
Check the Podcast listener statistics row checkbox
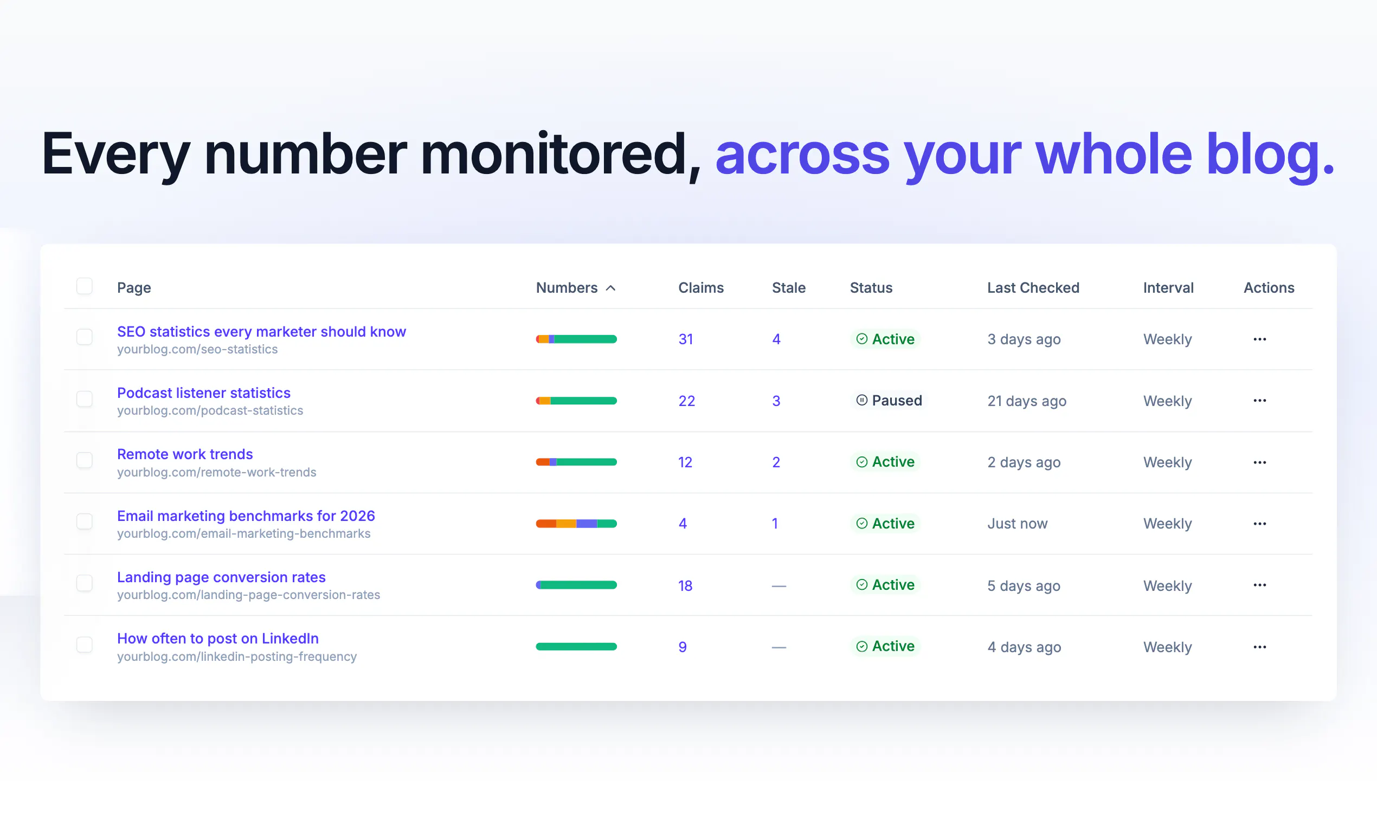pyautogui.click(x=85, y=398)
